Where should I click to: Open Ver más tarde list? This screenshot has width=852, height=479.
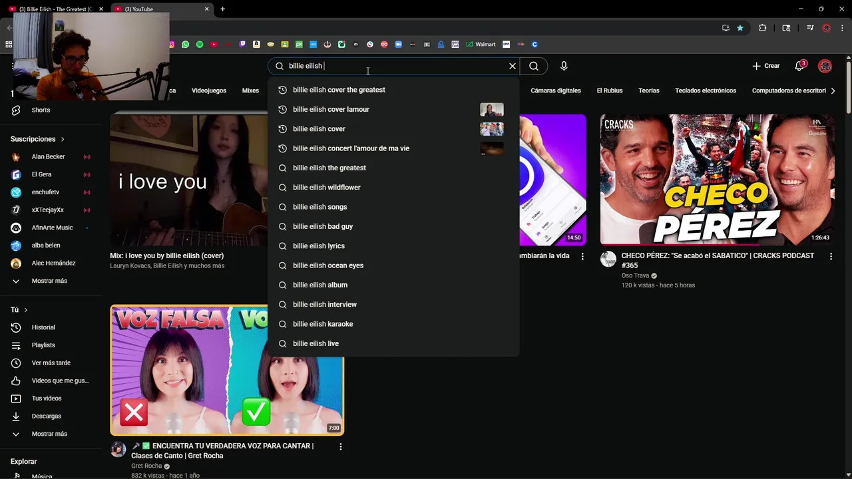tap(51, 363)
